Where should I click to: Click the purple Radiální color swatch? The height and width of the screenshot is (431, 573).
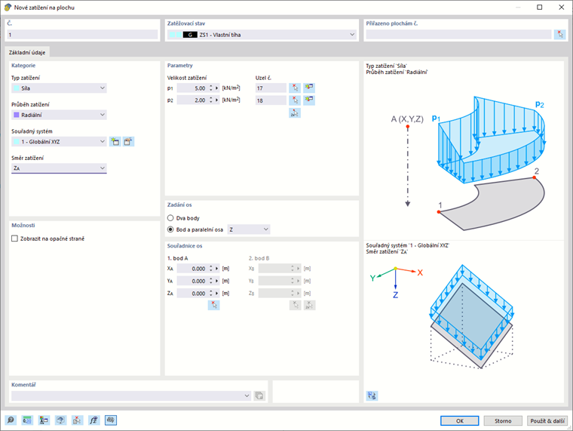point(17,115)
